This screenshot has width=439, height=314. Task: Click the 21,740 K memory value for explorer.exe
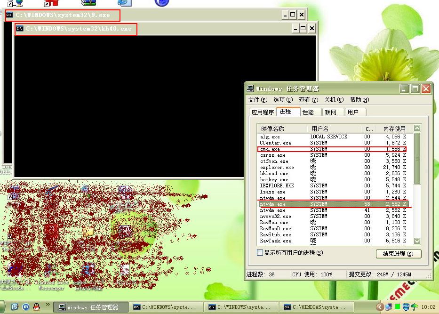tap(395, 167)
